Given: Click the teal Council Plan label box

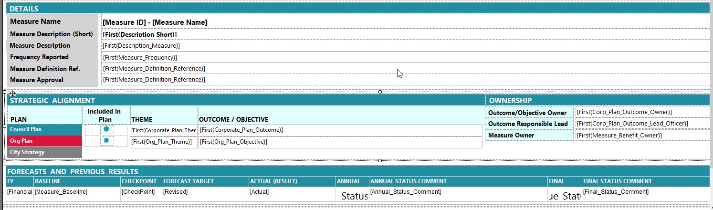Looking at the screenshot, I should pos(45,129).
